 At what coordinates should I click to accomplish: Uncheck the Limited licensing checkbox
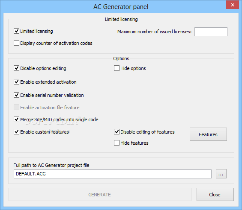click(x=16, y=31)
